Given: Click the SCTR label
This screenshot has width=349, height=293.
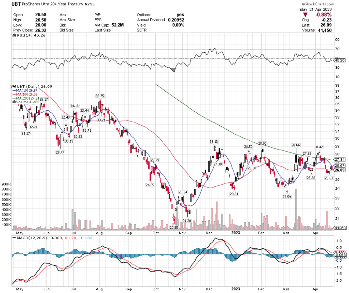Looking at the screenshot, I should click(142, 30).
